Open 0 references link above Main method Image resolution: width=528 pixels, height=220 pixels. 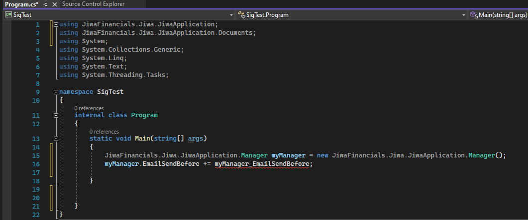pyautogui.click(x=104, y=131)
